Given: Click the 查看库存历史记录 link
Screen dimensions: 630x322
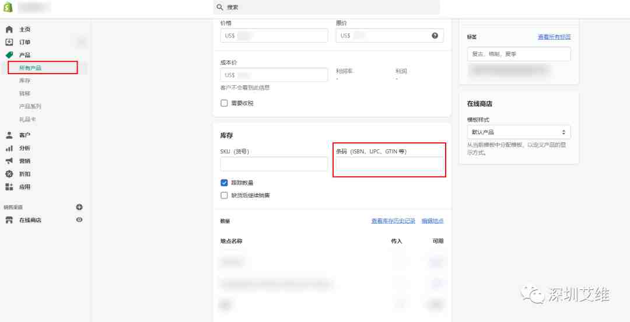Looking at the screenshot, I should pyautogui.click(x=393, y=221).
